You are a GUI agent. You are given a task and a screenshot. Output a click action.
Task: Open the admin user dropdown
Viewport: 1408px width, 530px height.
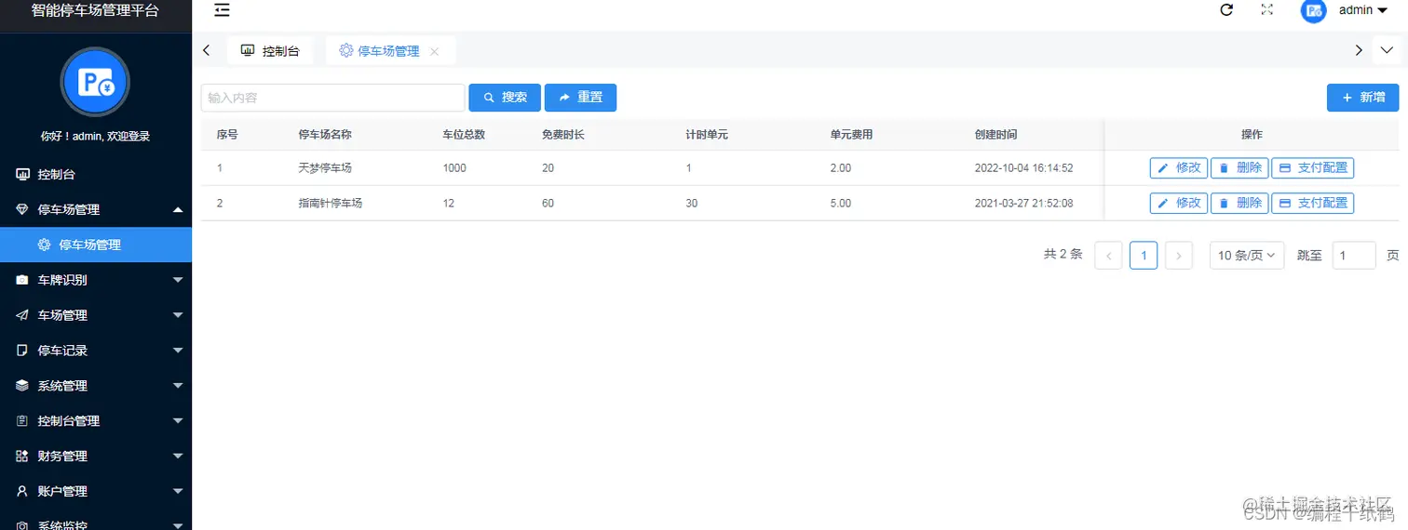click(1363, 10)
